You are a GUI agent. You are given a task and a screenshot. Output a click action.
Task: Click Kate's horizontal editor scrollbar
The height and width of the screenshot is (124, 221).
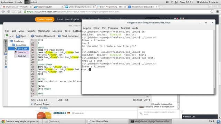point(89,96)
